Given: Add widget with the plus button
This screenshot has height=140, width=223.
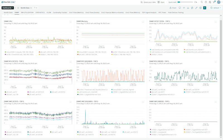Looking at the screenshot, I should (205, 8).
